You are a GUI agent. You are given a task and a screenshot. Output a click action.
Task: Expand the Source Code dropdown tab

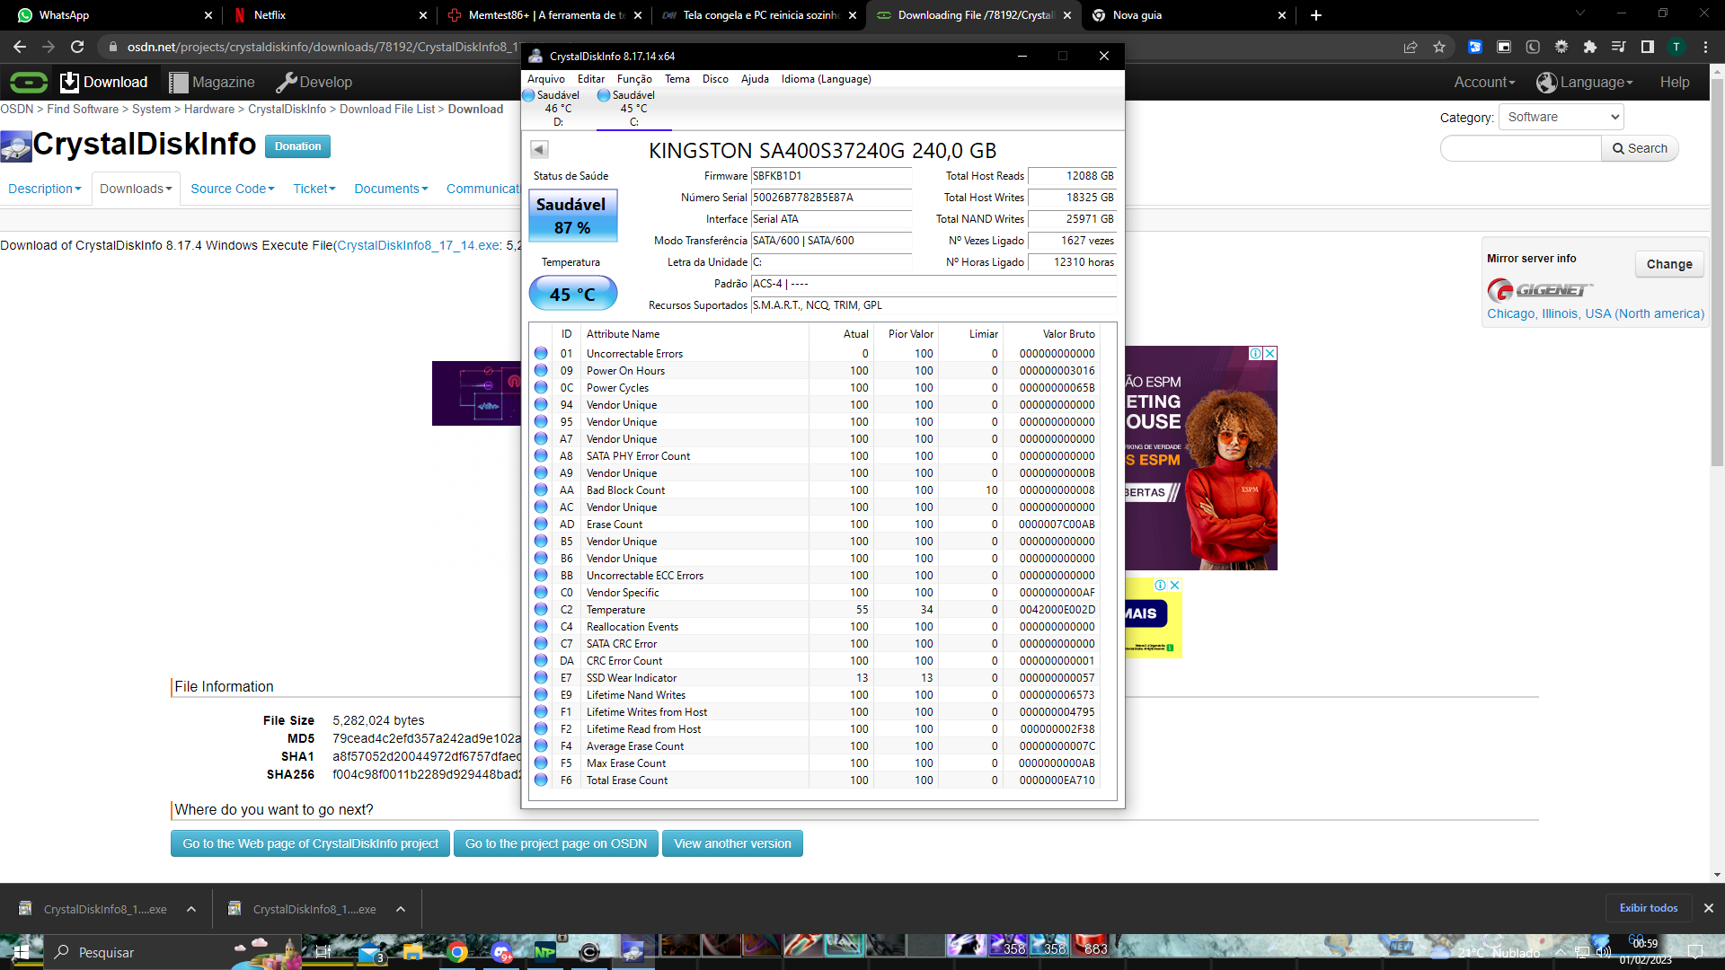coord(233,189)
